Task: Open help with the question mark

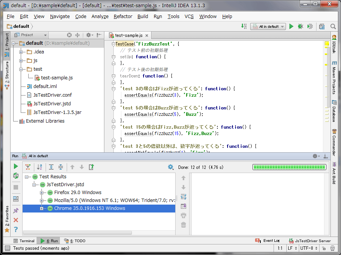Action: pyautogui.click(x=16, y=229)
